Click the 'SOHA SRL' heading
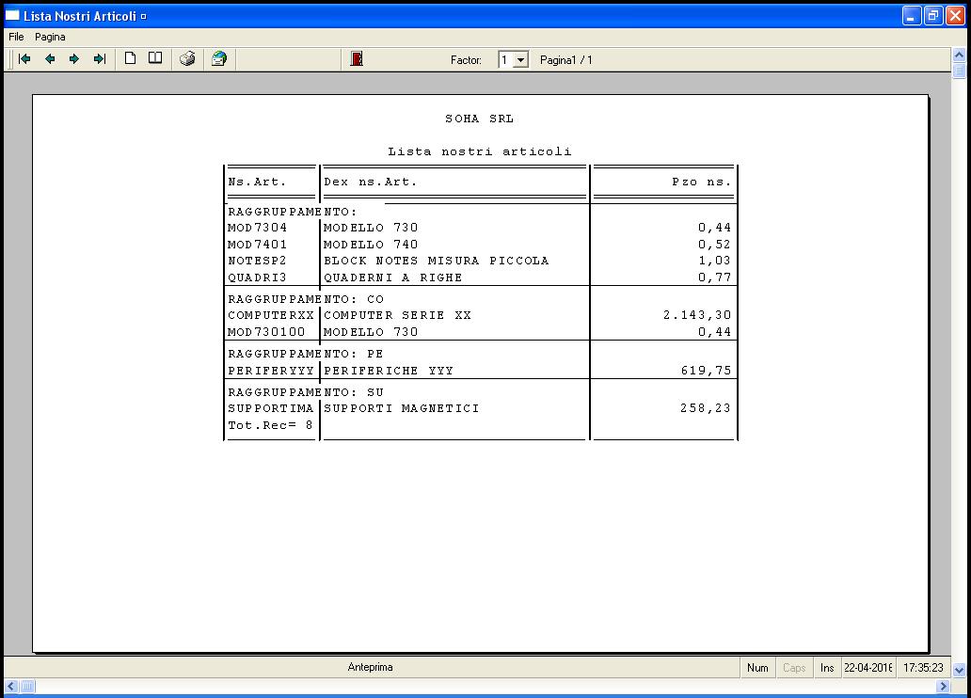The height and width of the screenshot is (698, 971). (479, 119)
